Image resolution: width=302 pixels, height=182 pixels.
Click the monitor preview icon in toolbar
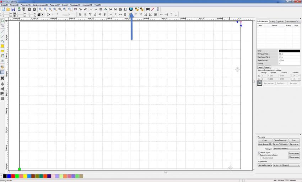(x=131, y=9)
